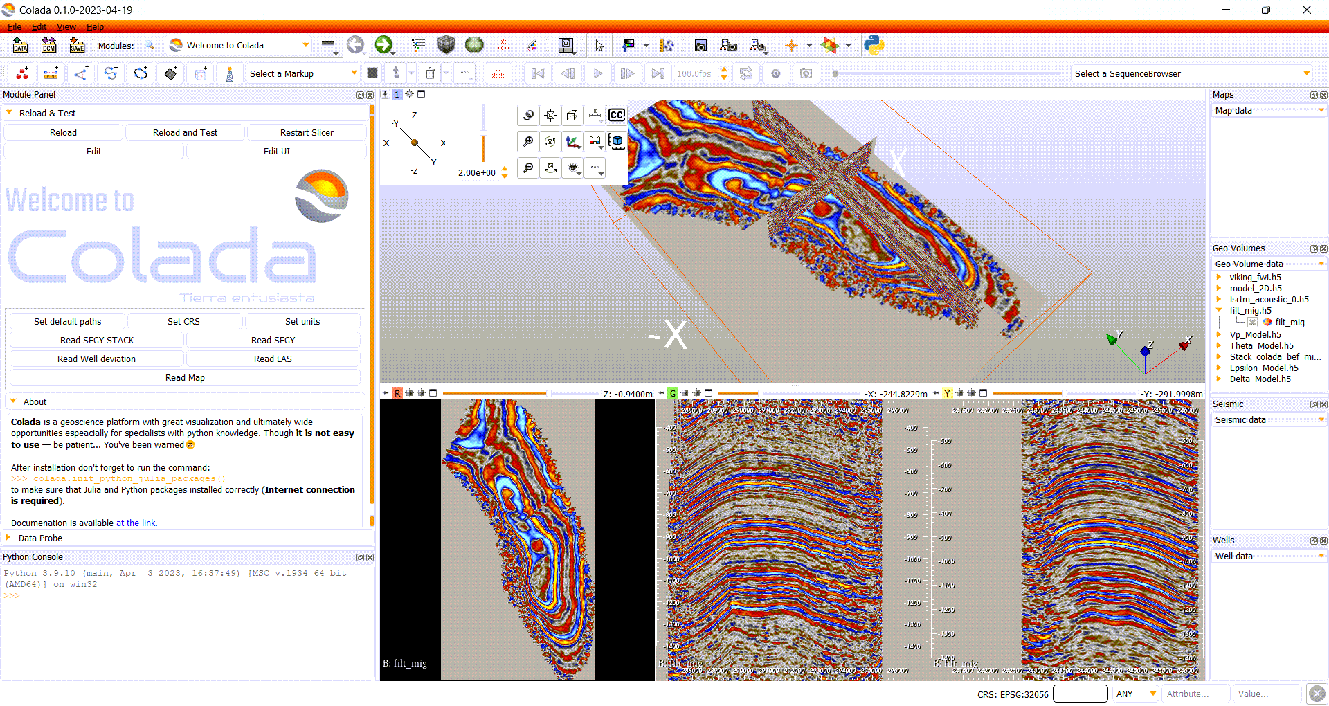The width and height of the screenshot is (1329, 706).
Task: Go to next module with green arrow
Action: click(x=383, y=45)
